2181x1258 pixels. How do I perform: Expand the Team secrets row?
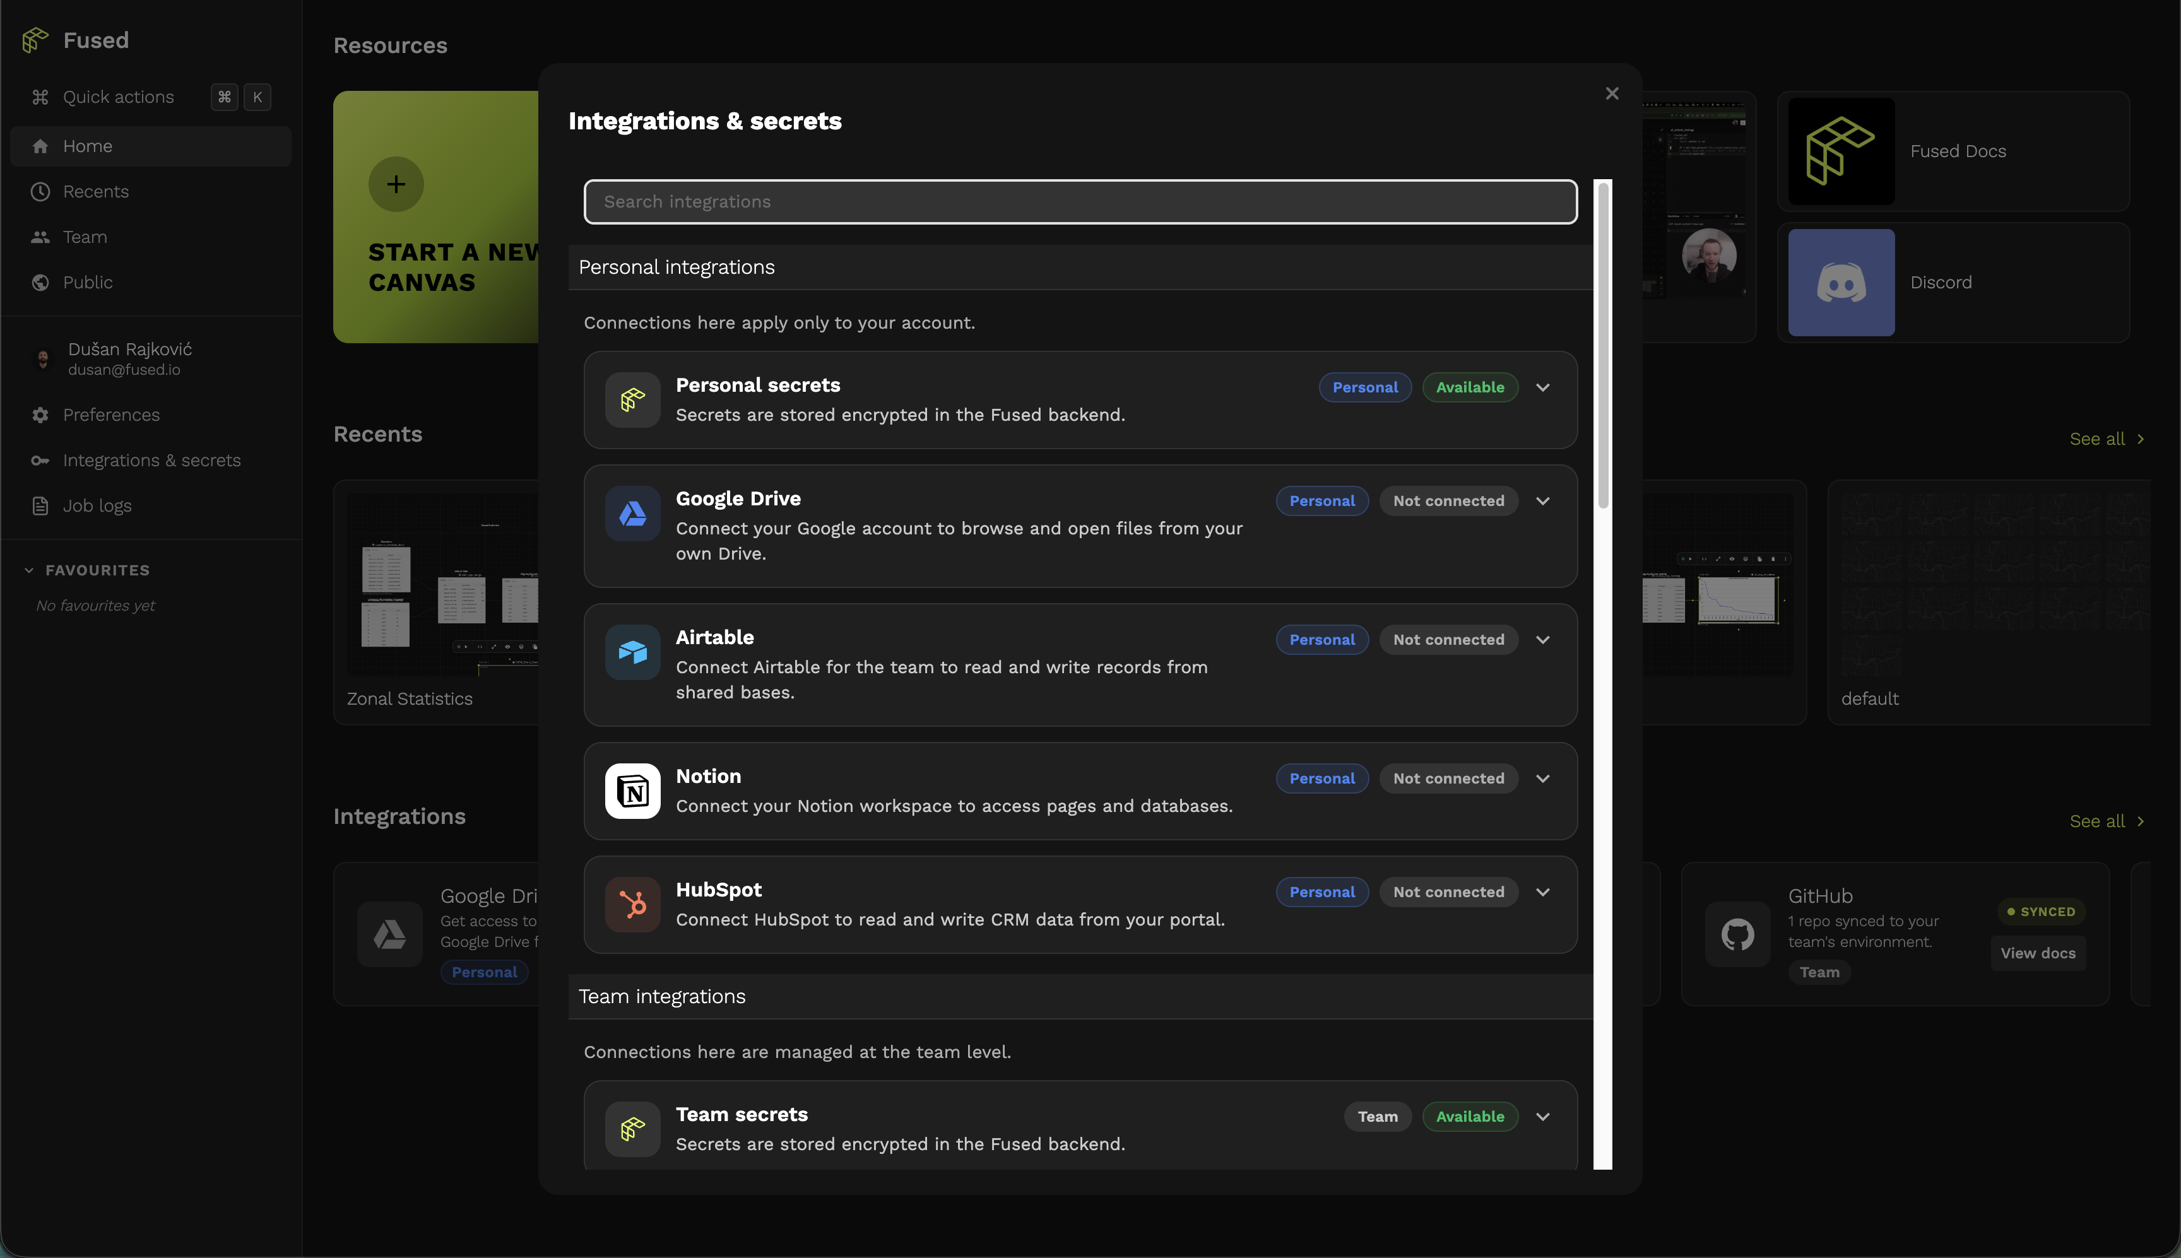(x=1542, y=1116)
